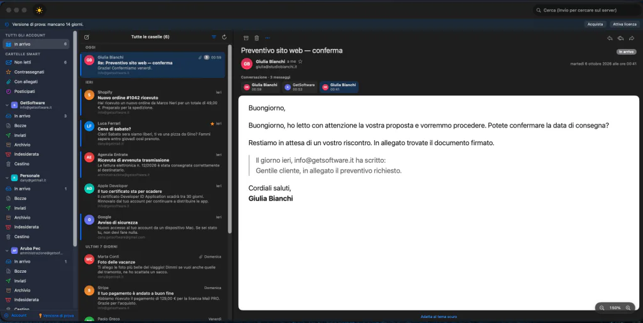Open Bozze folder under GetSoftware
This screenshot has width=643, height=323.
(36, 125)
